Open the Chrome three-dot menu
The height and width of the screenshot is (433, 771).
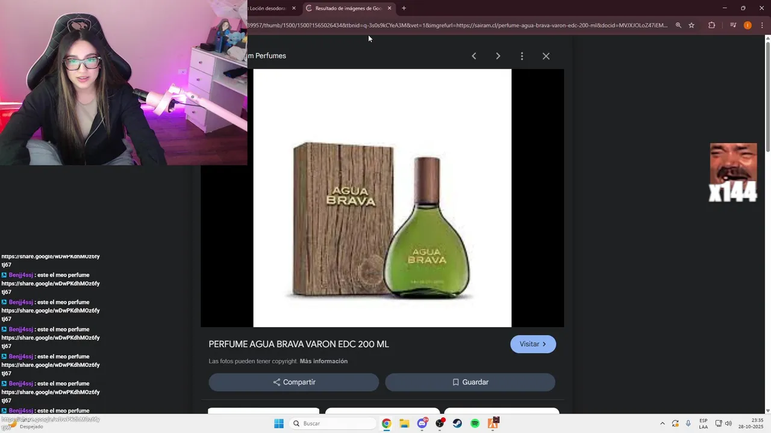tap(762, 25)
